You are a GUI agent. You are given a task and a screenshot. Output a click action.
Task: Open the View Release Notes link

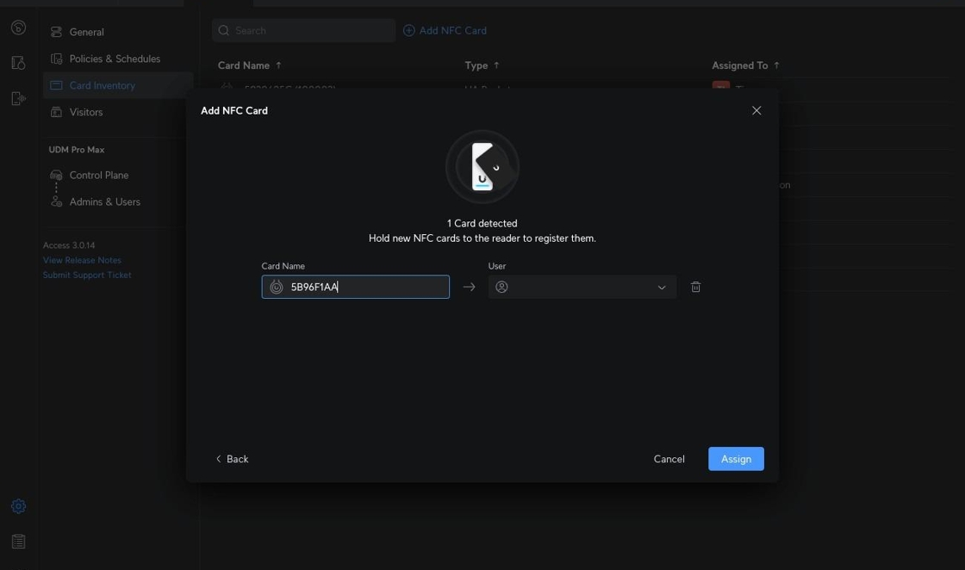82,260
